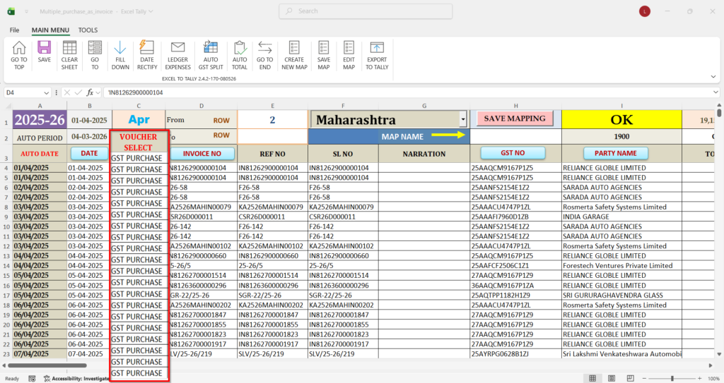Image resolution: width=724 pixels, height=383 pixels.
Task: Collapse the ribbon with chevron
Action: 713,76
